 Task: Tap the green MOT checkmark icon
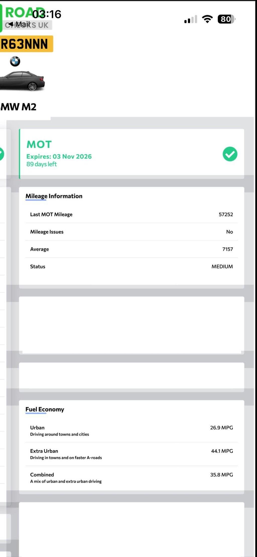tap(230, 154)
